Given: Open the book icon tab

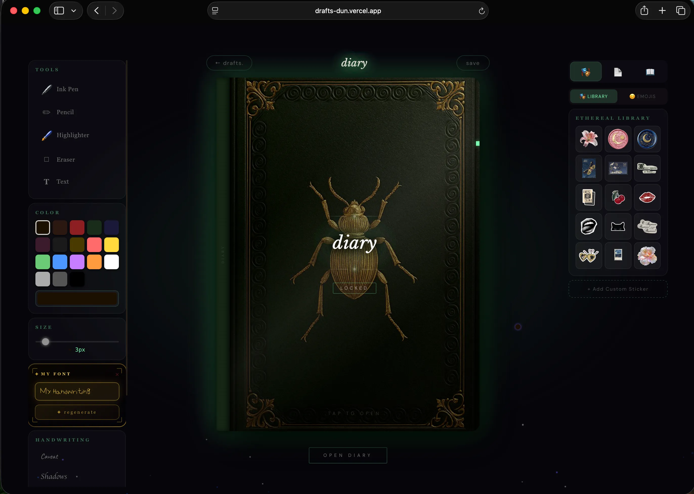Looking at the screenshot, I should tap(650, 72).
